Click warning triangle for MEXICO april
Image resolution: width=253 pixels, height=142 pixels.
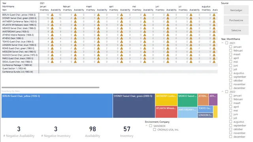click(x=121, y=28)
